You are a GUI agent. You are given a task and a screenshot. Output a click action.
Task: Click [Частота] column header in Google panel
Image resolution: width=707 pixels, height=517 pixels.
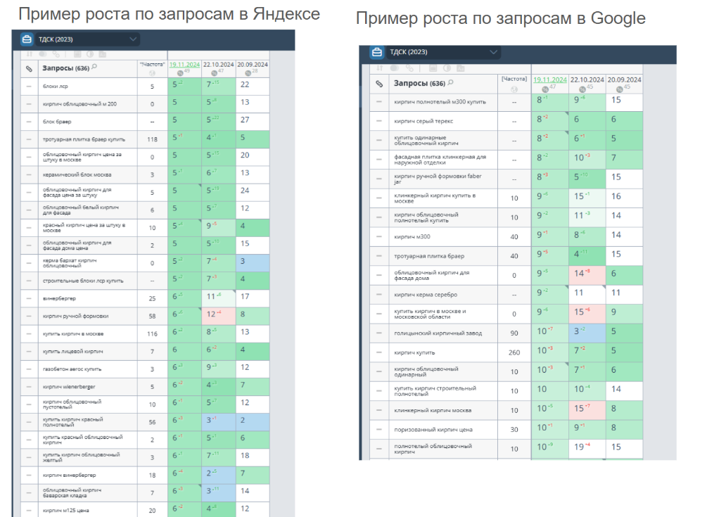514,79
